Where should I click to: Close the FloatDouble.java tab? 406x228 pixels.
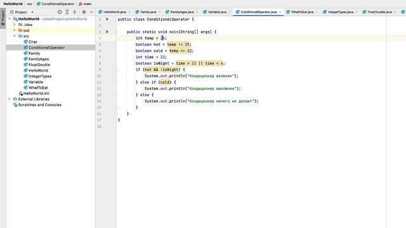point(395,12)
